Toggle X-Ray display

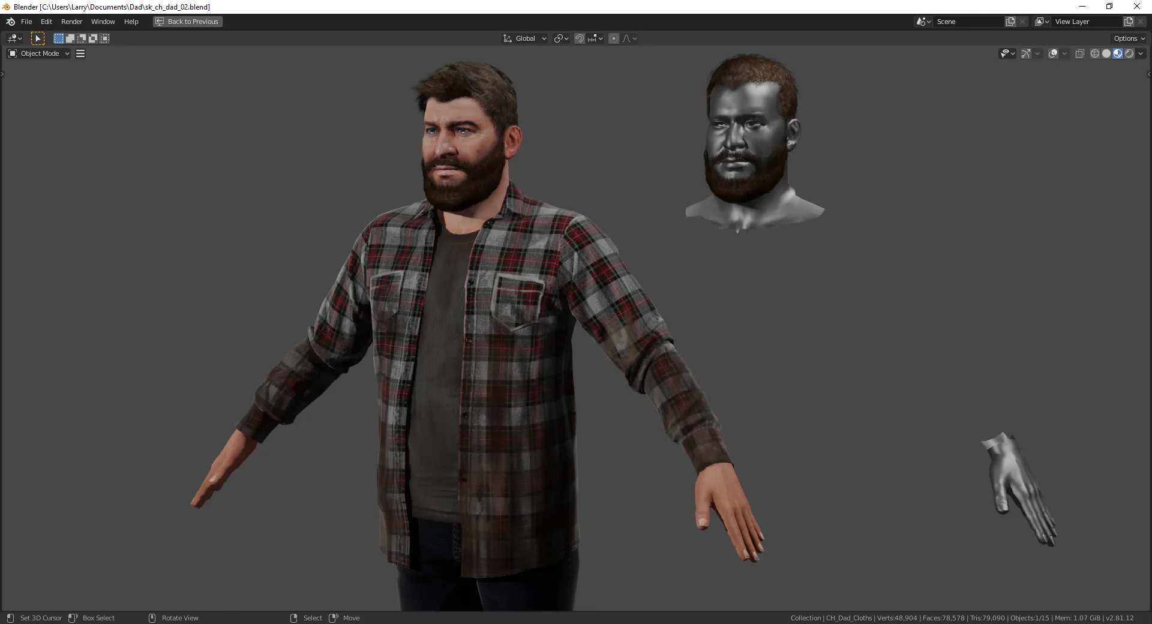(x=1079, y=53)
